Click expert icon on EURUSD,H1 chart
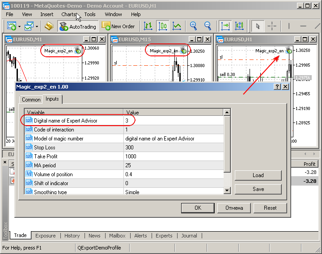Screen dimensions: 322x254 click(288, 50)
